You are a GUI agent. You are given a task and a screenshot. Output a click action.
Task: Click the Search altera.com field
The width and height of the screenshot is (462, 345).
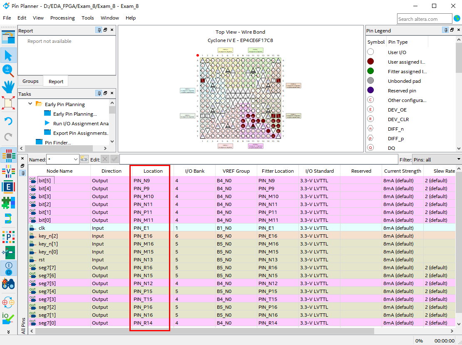tap(424, 19)
